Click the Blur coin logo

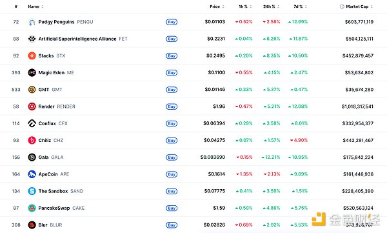32,225
